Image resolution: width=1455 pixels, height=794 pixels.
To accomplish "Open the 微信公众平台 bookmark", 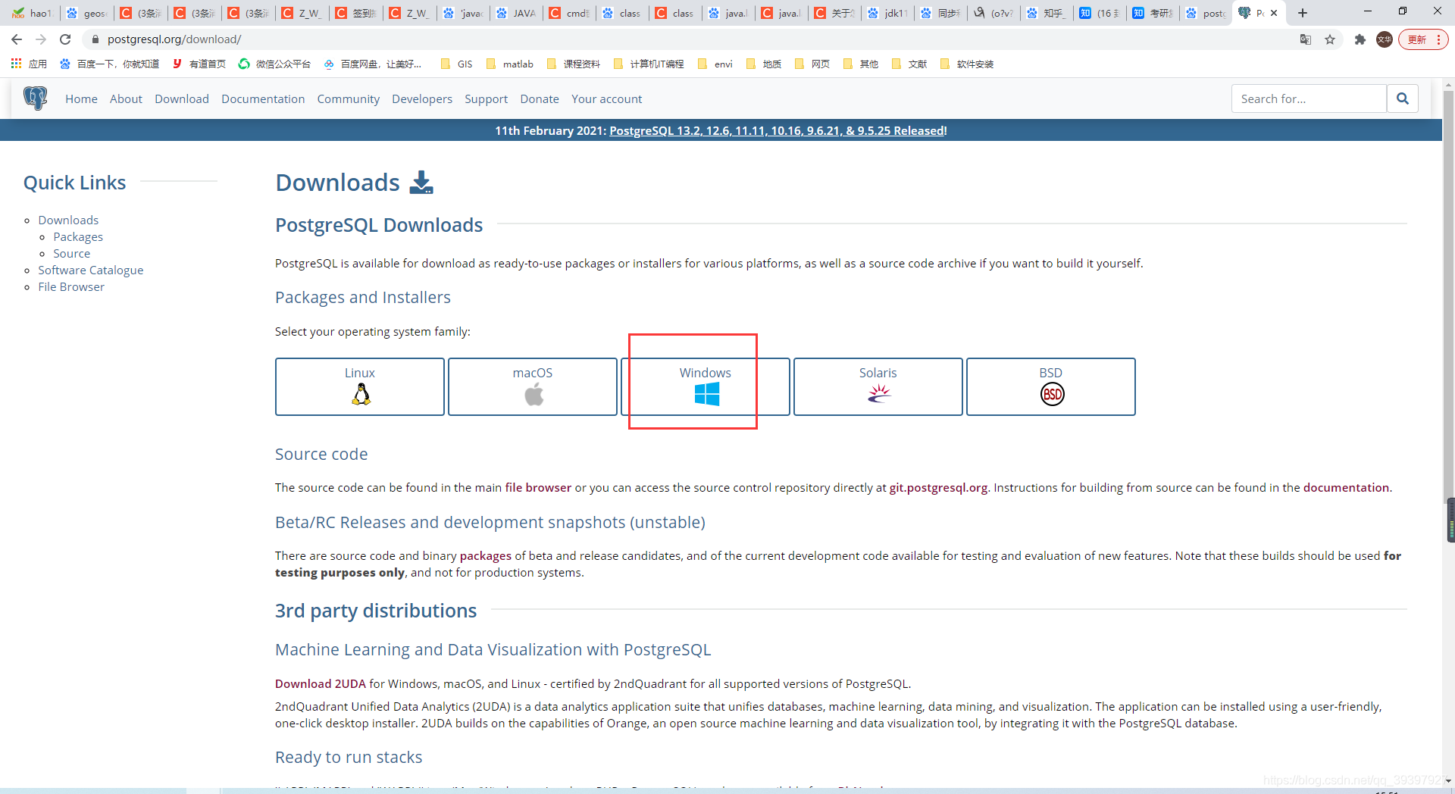I will click(274, 64).
